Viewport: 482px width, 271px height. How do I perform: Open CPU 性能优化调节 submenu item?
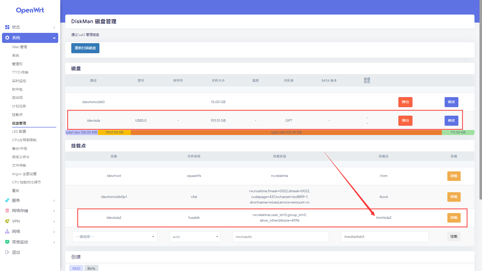coord(26,182)
